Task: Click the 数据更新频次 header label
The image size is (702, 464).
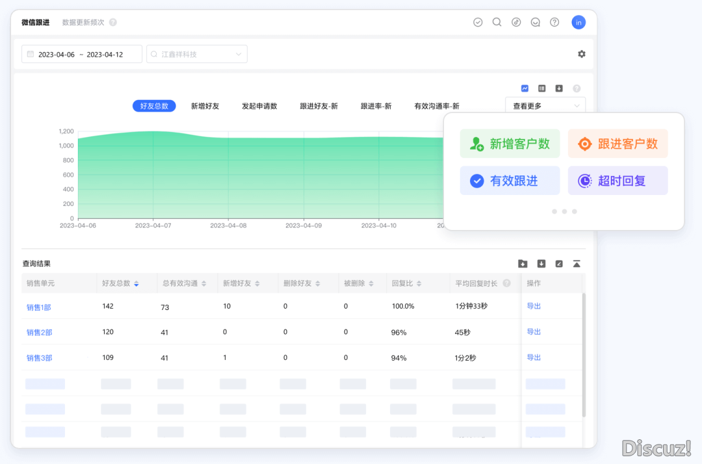Action: (83, 22)
